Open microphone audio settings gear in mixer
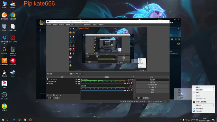Viewport: 217px width, 122px height. click(132, 83)
